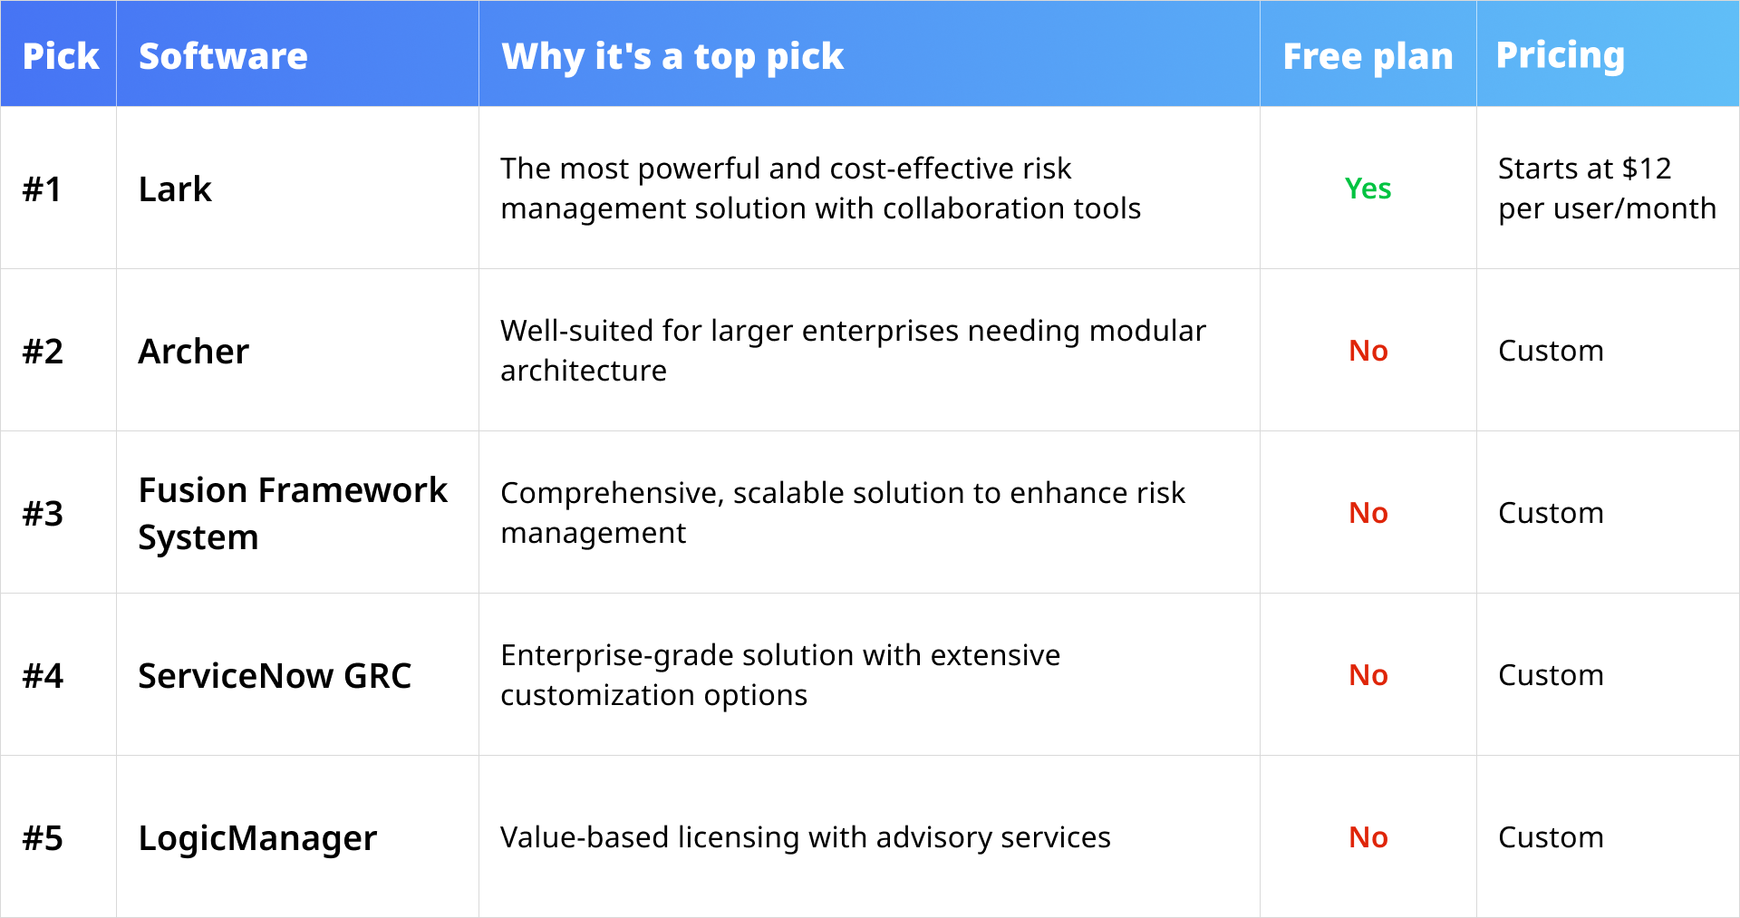1740x918 pixels.
Task: Open the ServiceNow GRC entry
Action: tap(275, 675)
